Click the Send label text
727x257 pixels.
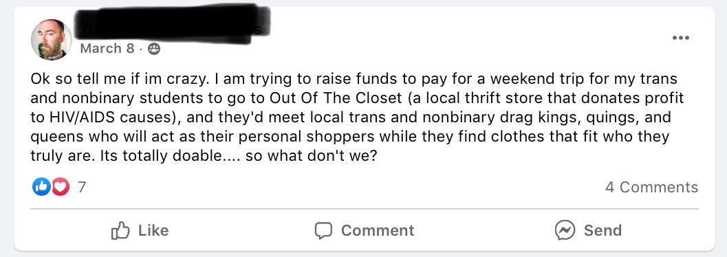pos(603,231)
